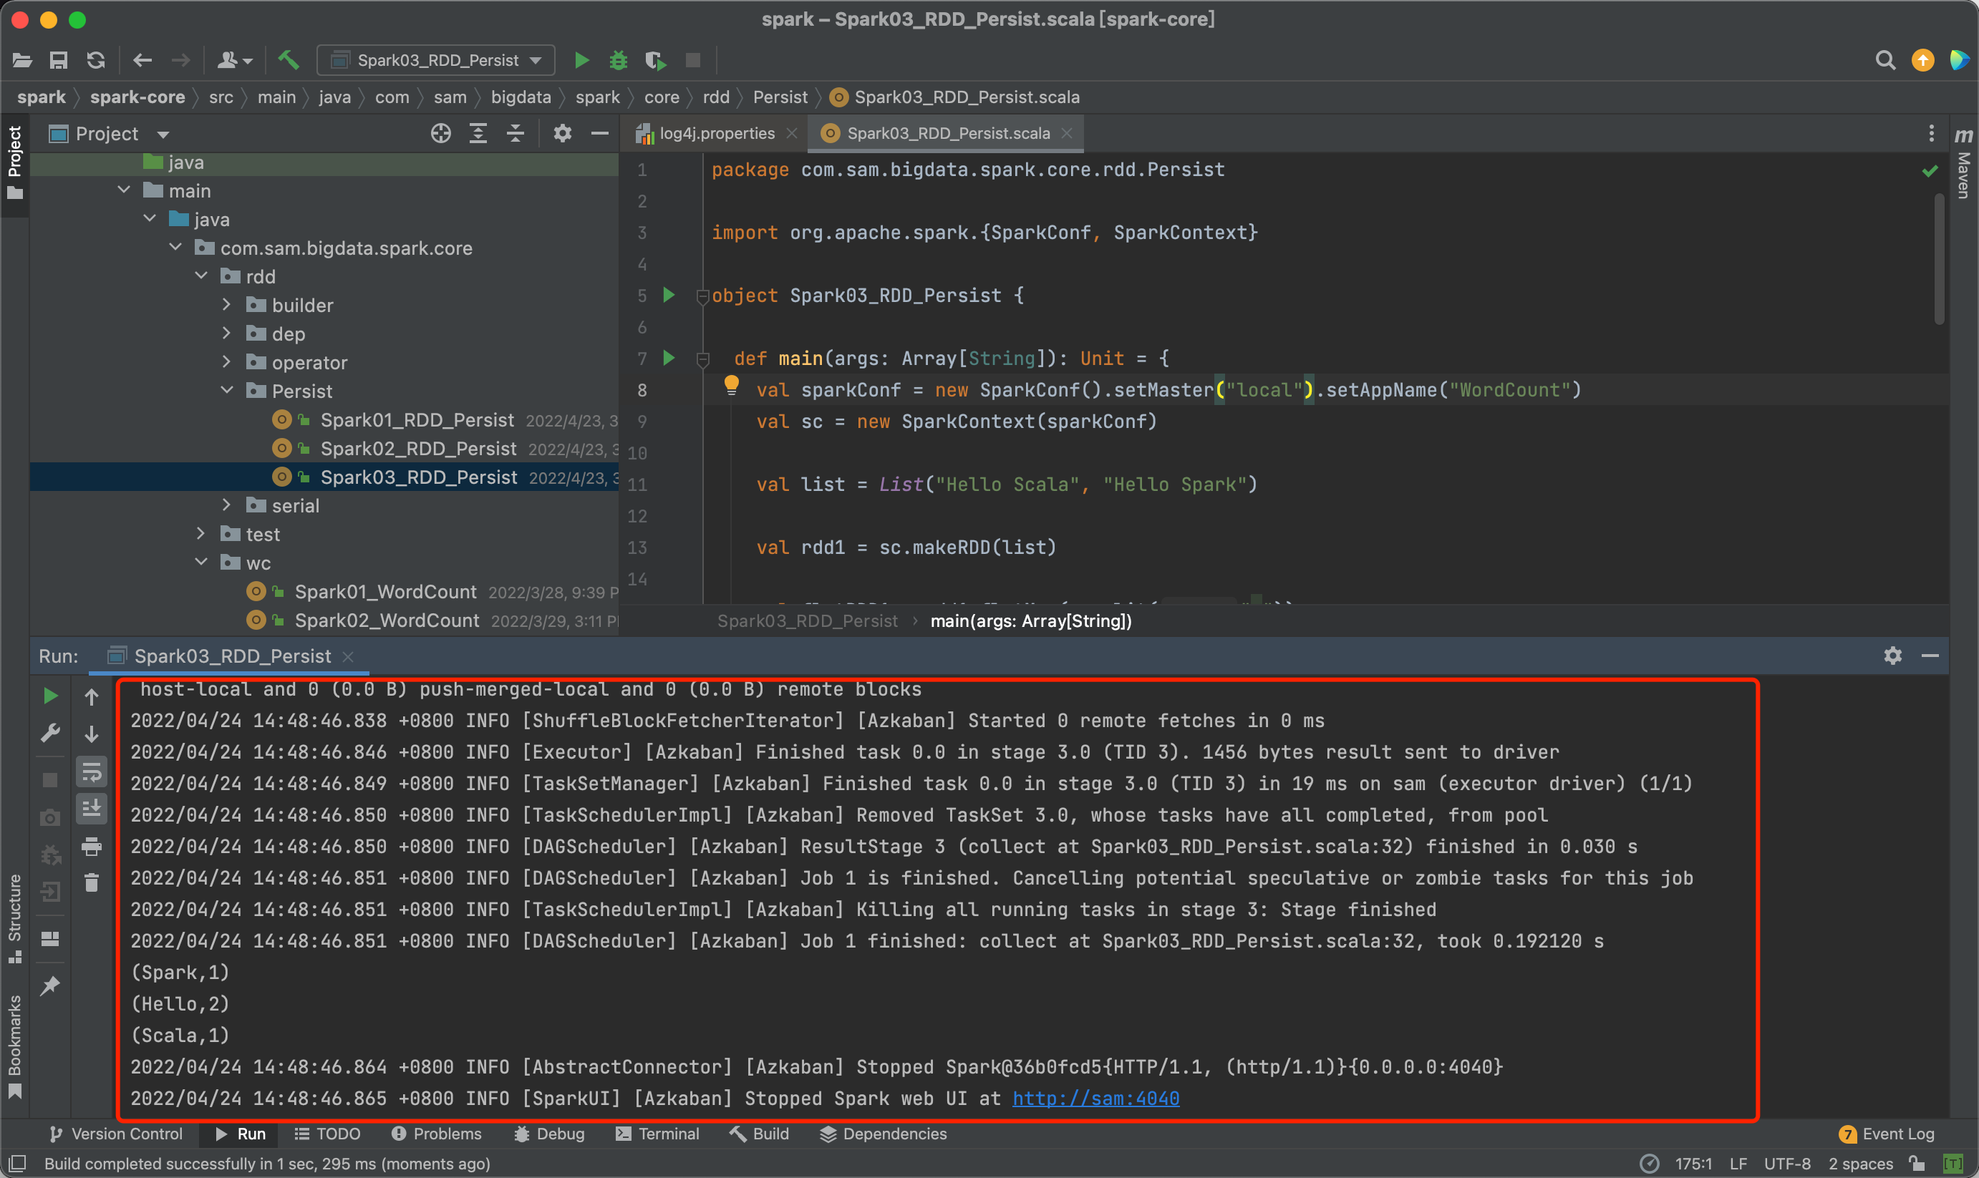
Task: Open the http://sam:4040 link in console
Action: pyautogui.click(x=1096, y=1099)
